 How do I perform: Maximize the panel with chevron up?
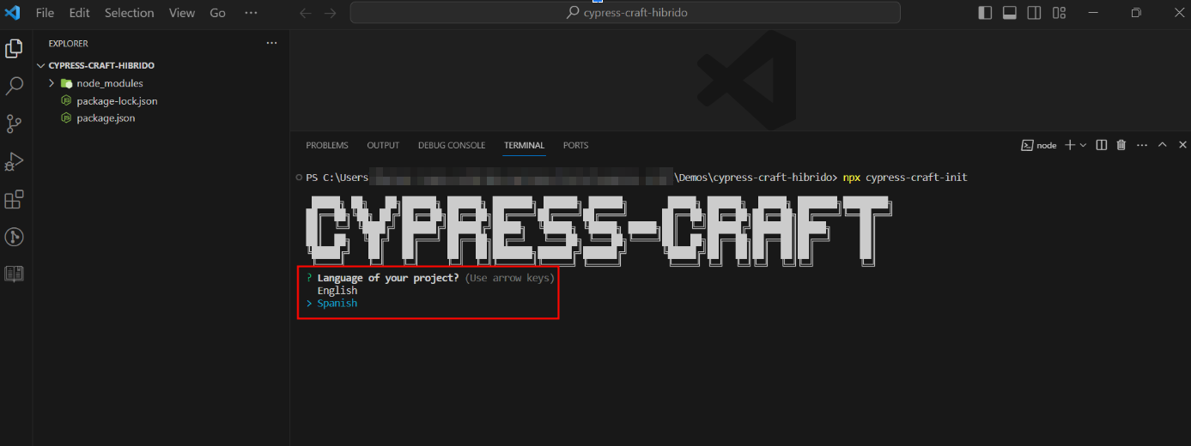(1162, 146)
